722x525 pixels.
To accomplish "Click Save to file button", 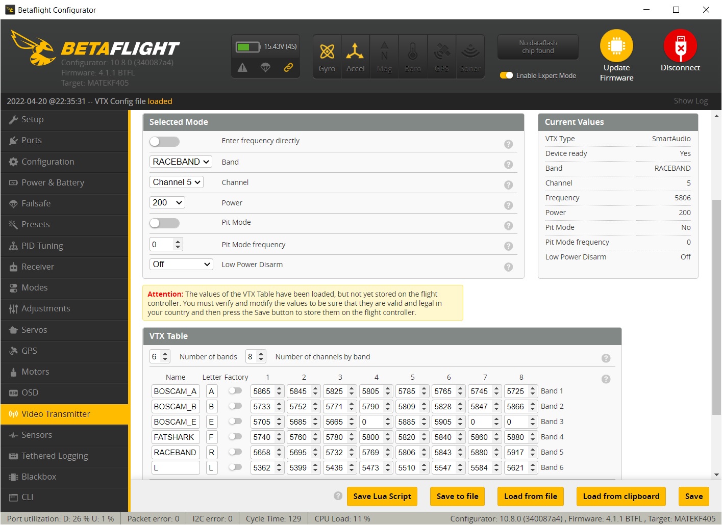I will click(457, 496).
